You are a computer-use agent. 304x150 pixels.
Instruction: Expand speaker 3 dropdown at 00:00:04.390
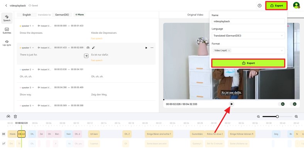click(x=33, y=87)
